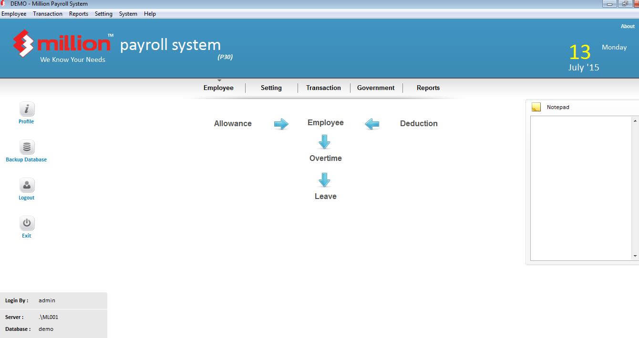
Task: Open the Transaction menu in menu bar
Action: [48, 14]
